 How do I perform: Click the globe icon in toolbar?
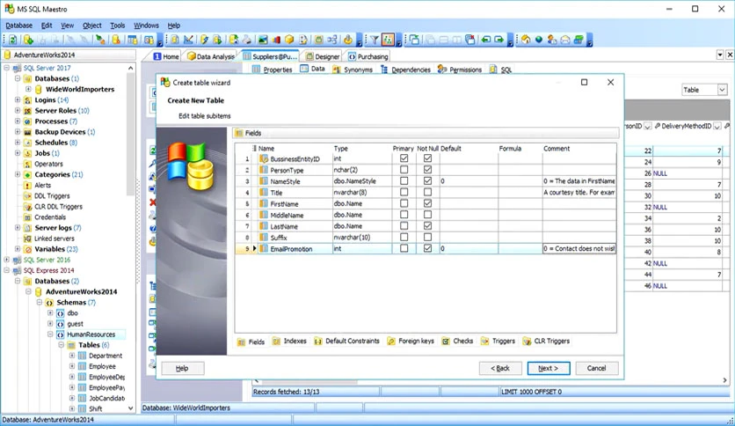tap(539, 40)
